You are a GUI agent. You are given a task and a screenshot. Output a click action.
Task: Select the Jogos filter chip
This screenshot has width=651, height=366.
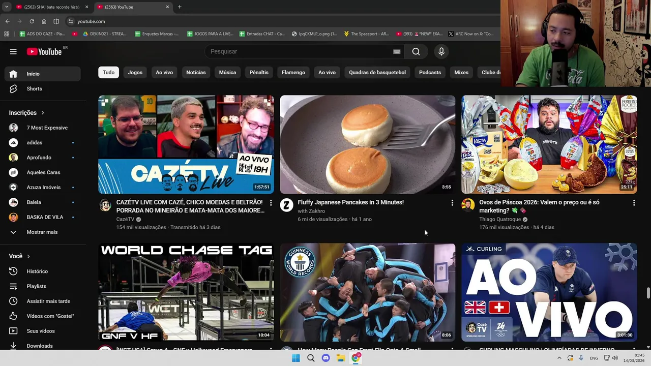[x=135, y=73]
